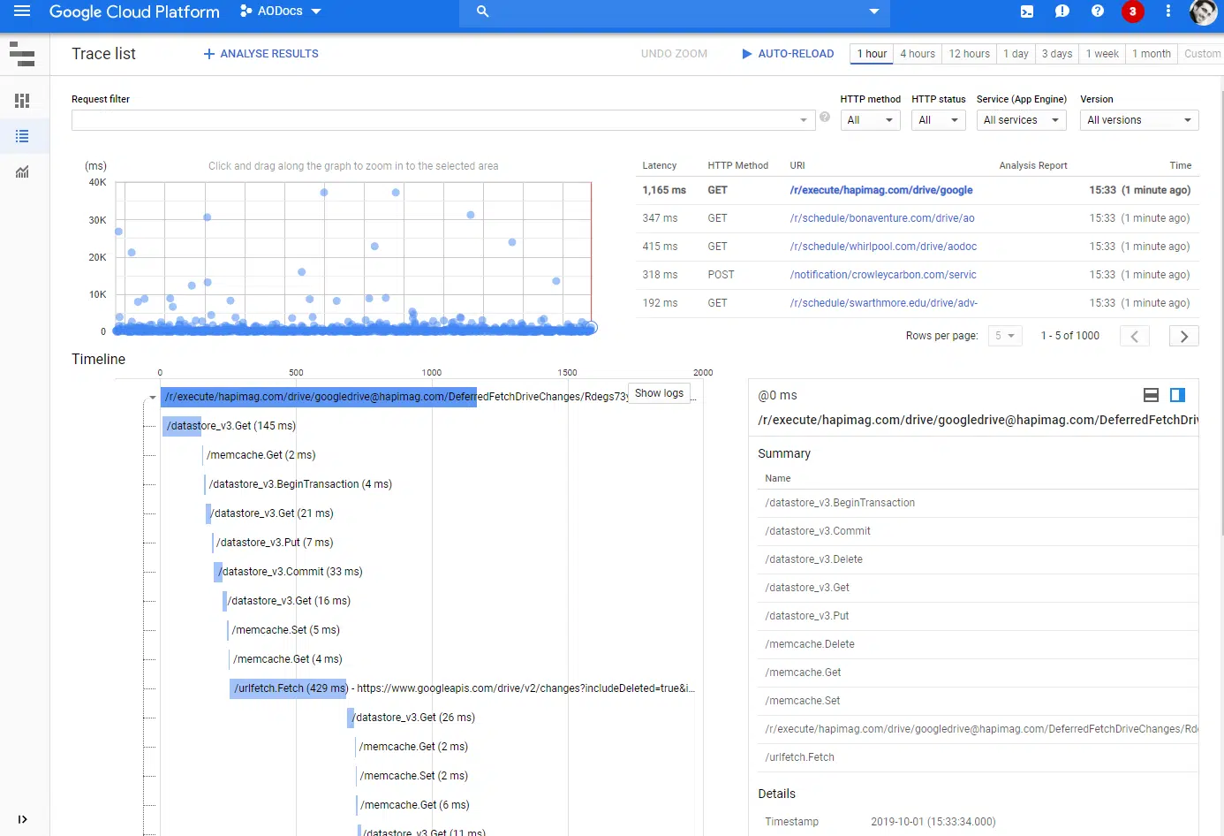Image resolution: width=1224 pixels, height=836 pixels.
Task: Select the 3 days time range
Action: (x=1056, y=54)
